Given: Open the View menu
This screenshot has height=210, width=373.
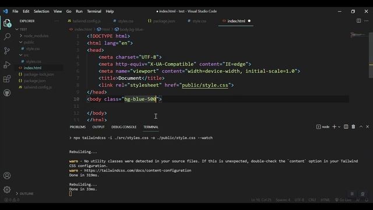Looking at the screenshot, I should tap(58, 11).
